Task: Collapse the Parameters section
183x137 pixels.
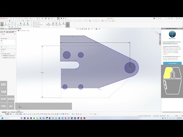Action: click(15, 54)
